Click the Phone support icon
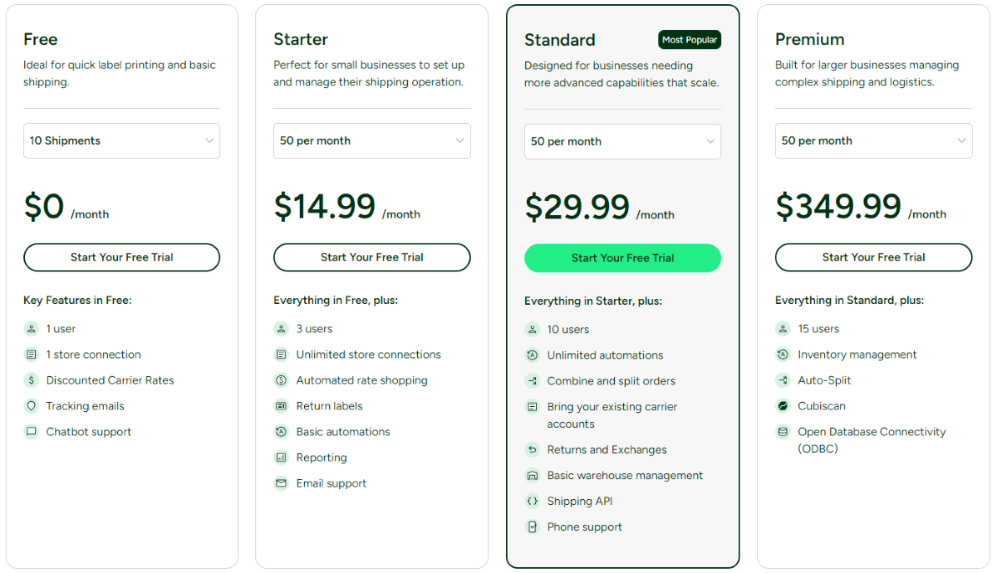This screenshot has height=573, width=997. [x=533, y=527]
